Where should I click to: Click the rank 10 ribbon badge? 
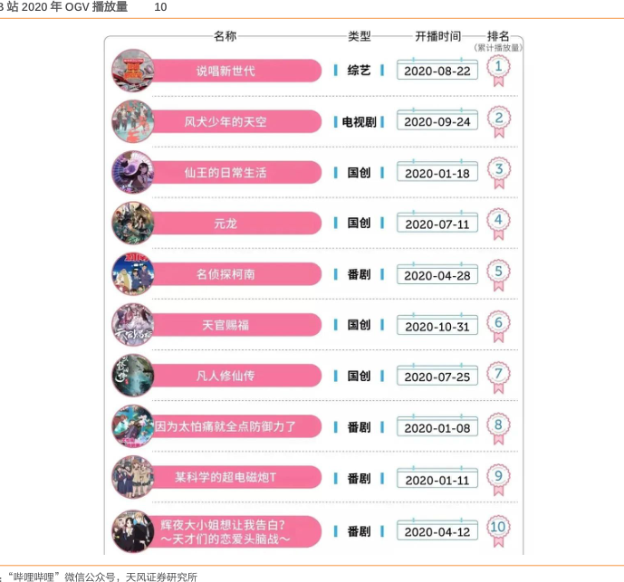[x=498, y=531]
